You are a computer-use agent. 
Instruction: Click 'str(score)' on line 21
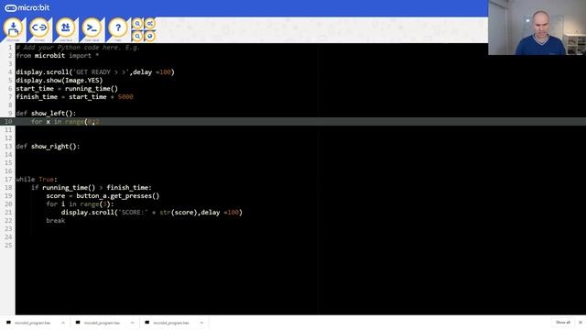point(179,212)
